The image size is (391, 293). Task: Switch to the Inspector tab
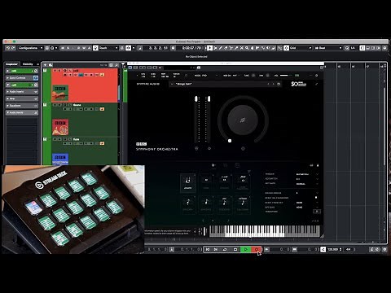(x=11, y=64)
